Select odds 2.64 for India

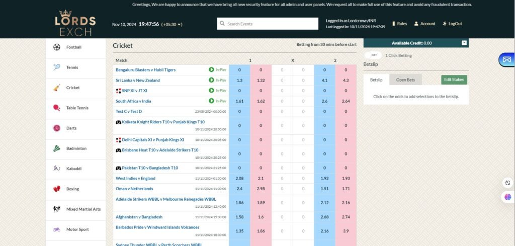[346, 101]
